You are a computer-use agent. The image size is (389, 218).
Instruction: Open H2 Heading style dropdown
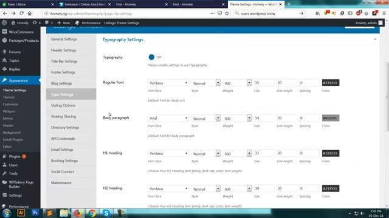click(x=205, y=188)
